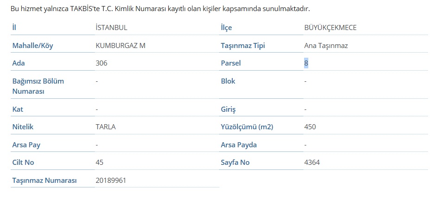Image resolution: width=439 pixels, height=199 pixels.
Task: Click the Mahalle/Köy label
Action: [32, 46]
